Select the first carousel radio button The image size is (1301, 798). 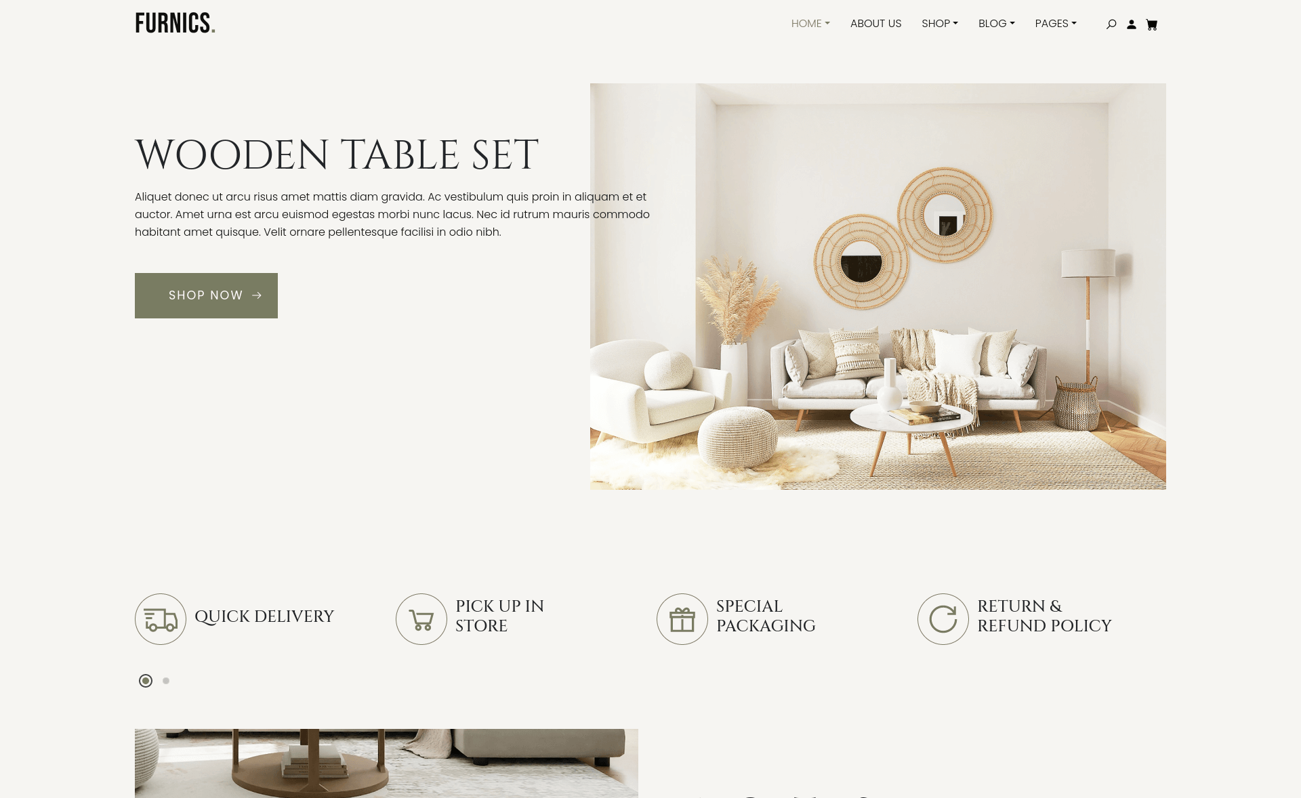pyautogui.click(x=146, y=680)
